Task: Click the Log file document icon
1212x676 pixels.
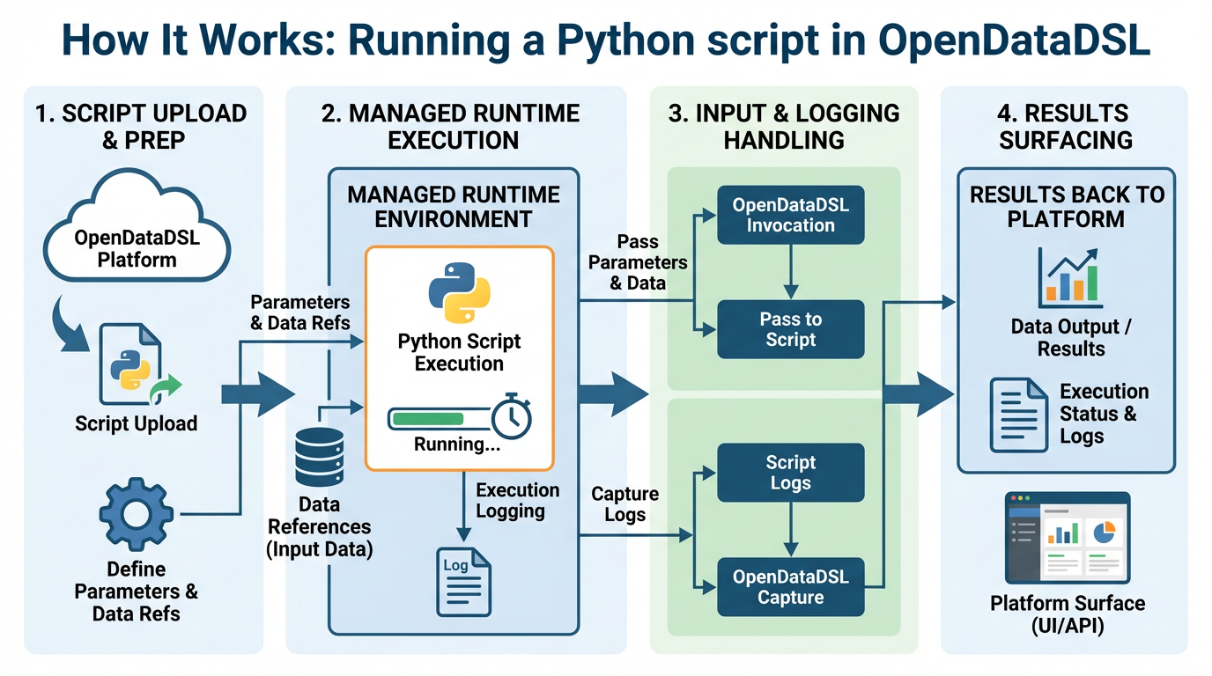Action: point(463,581)
